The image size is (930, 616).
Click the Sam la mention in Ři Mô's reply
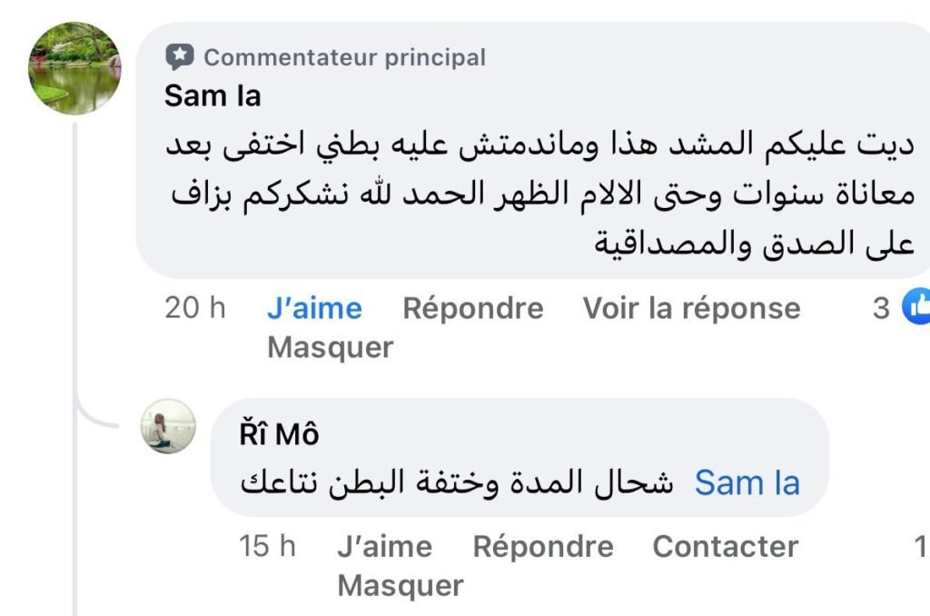pos(747,482)
